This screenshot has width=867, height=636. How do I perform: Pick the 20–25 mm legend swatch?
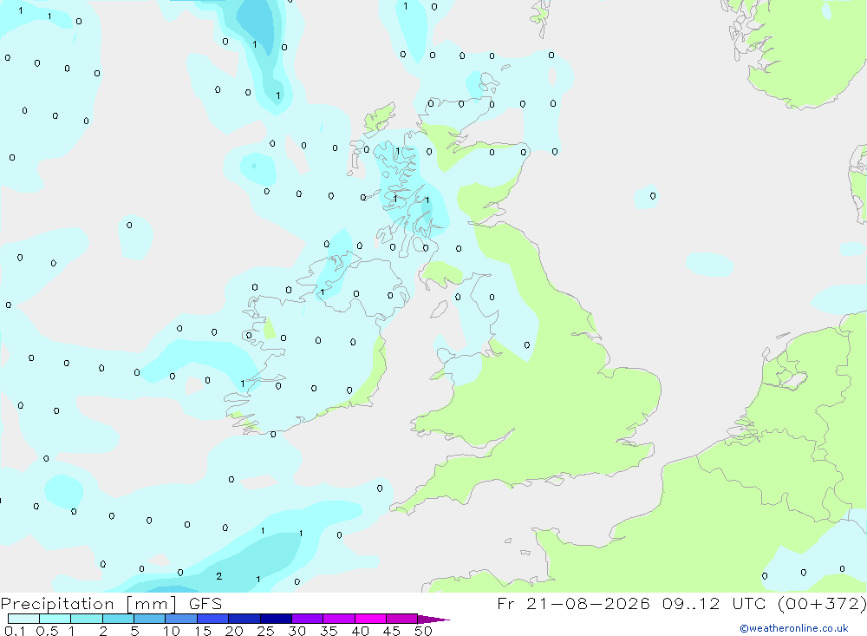(244, 619)
